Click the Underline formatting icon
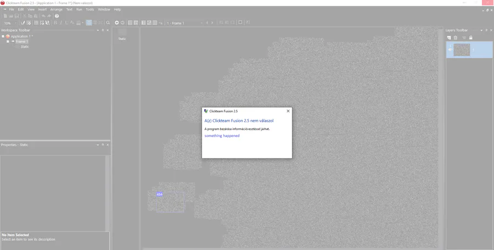Viewport: 494px width, 250px height. [x=66, y=22]
